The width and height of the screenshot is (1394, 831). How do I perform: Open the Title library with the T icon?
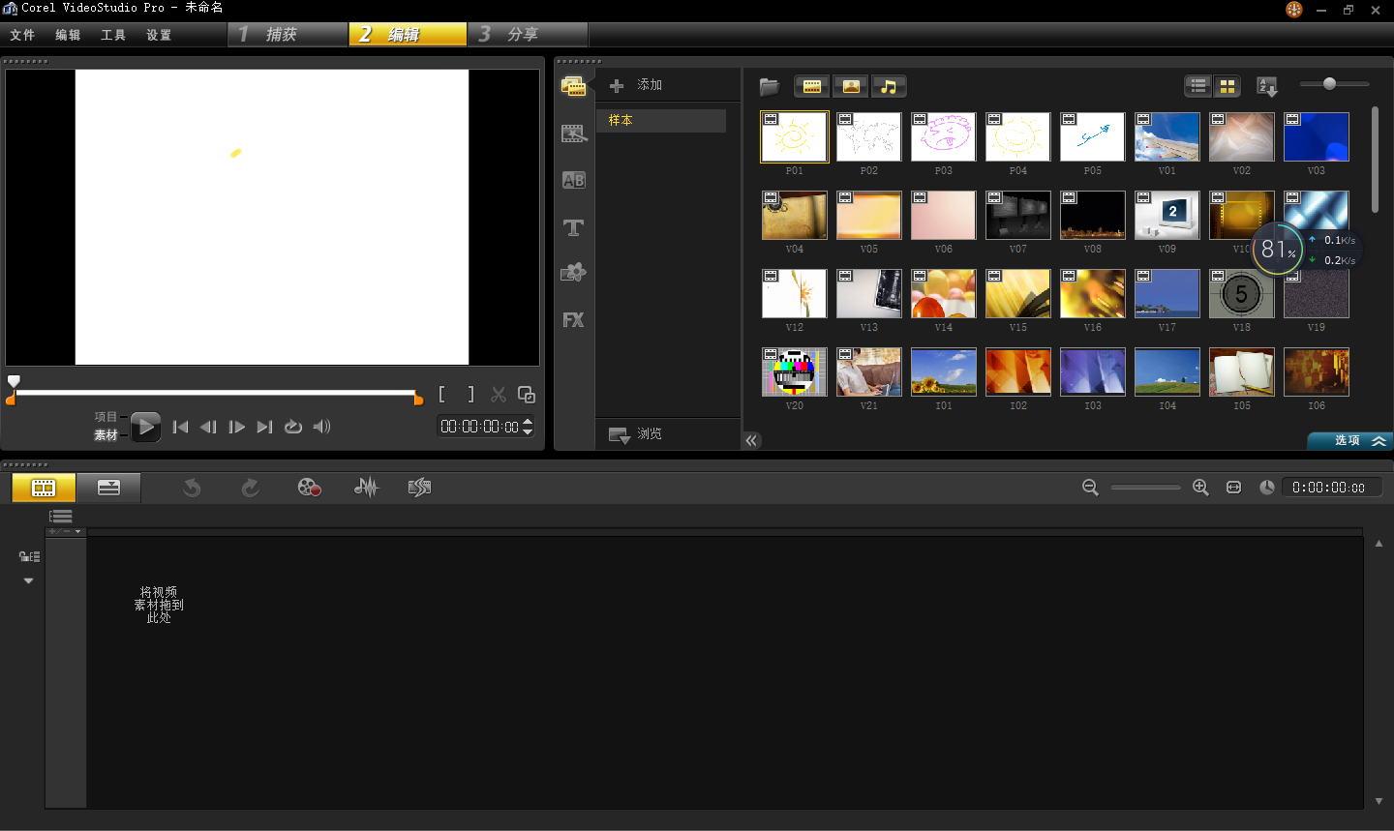click(x=573, y=227)
